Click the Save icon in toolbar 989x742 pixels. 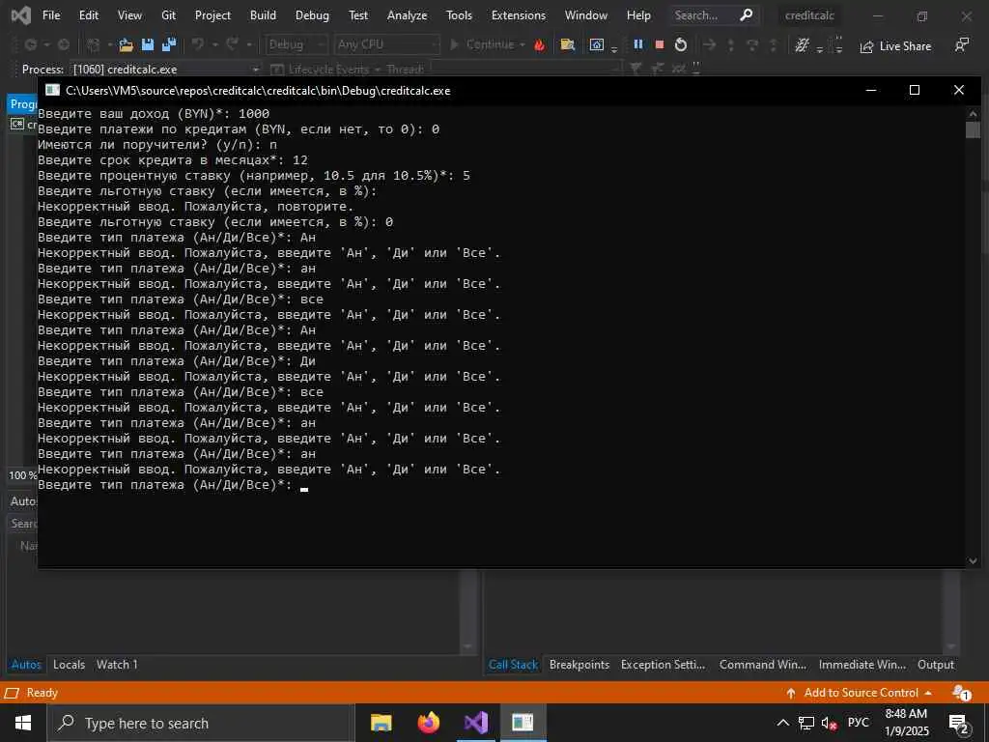(148, 44)
